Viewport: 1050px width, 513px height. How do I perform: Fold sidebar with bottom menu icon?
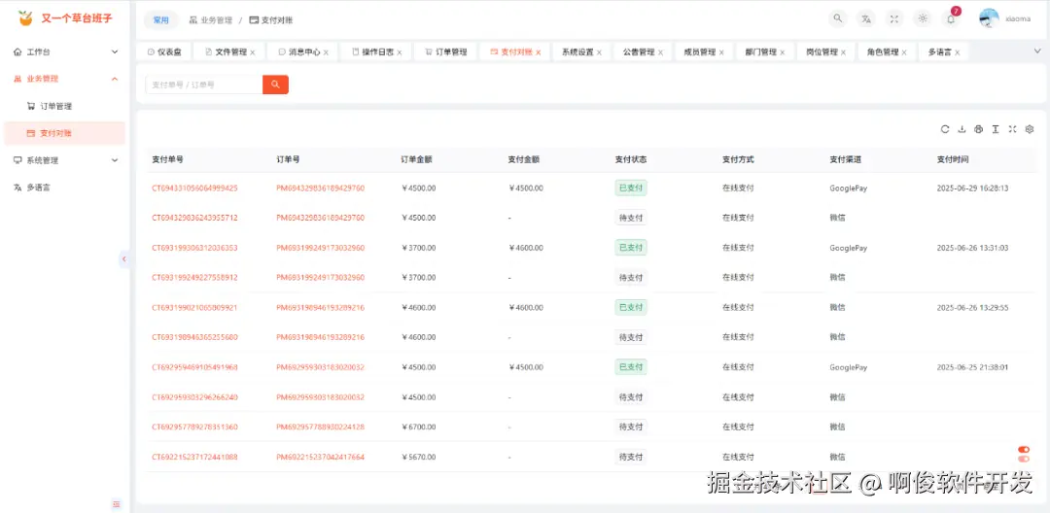[x=117, y=503]
